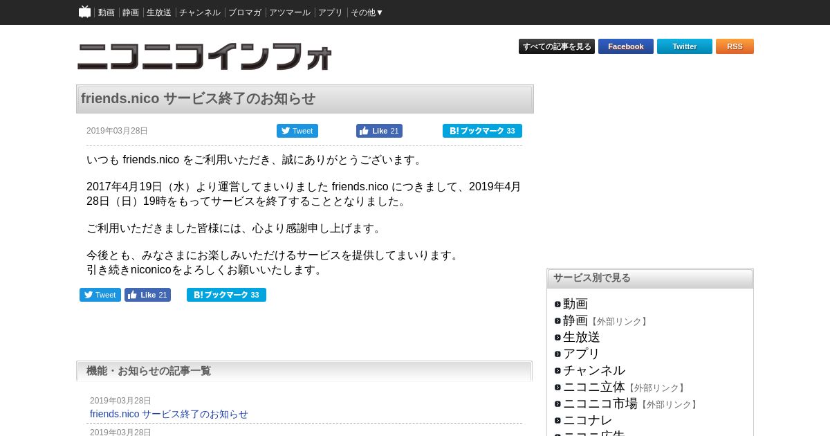830x436 pixels.
Task: Open the RSS feed button
Action: 735,46
